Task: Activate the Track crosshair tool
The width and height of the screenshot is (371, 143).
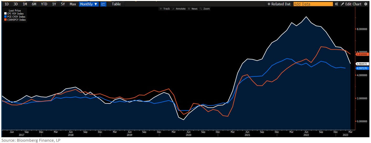Action: tap(165, 9)
